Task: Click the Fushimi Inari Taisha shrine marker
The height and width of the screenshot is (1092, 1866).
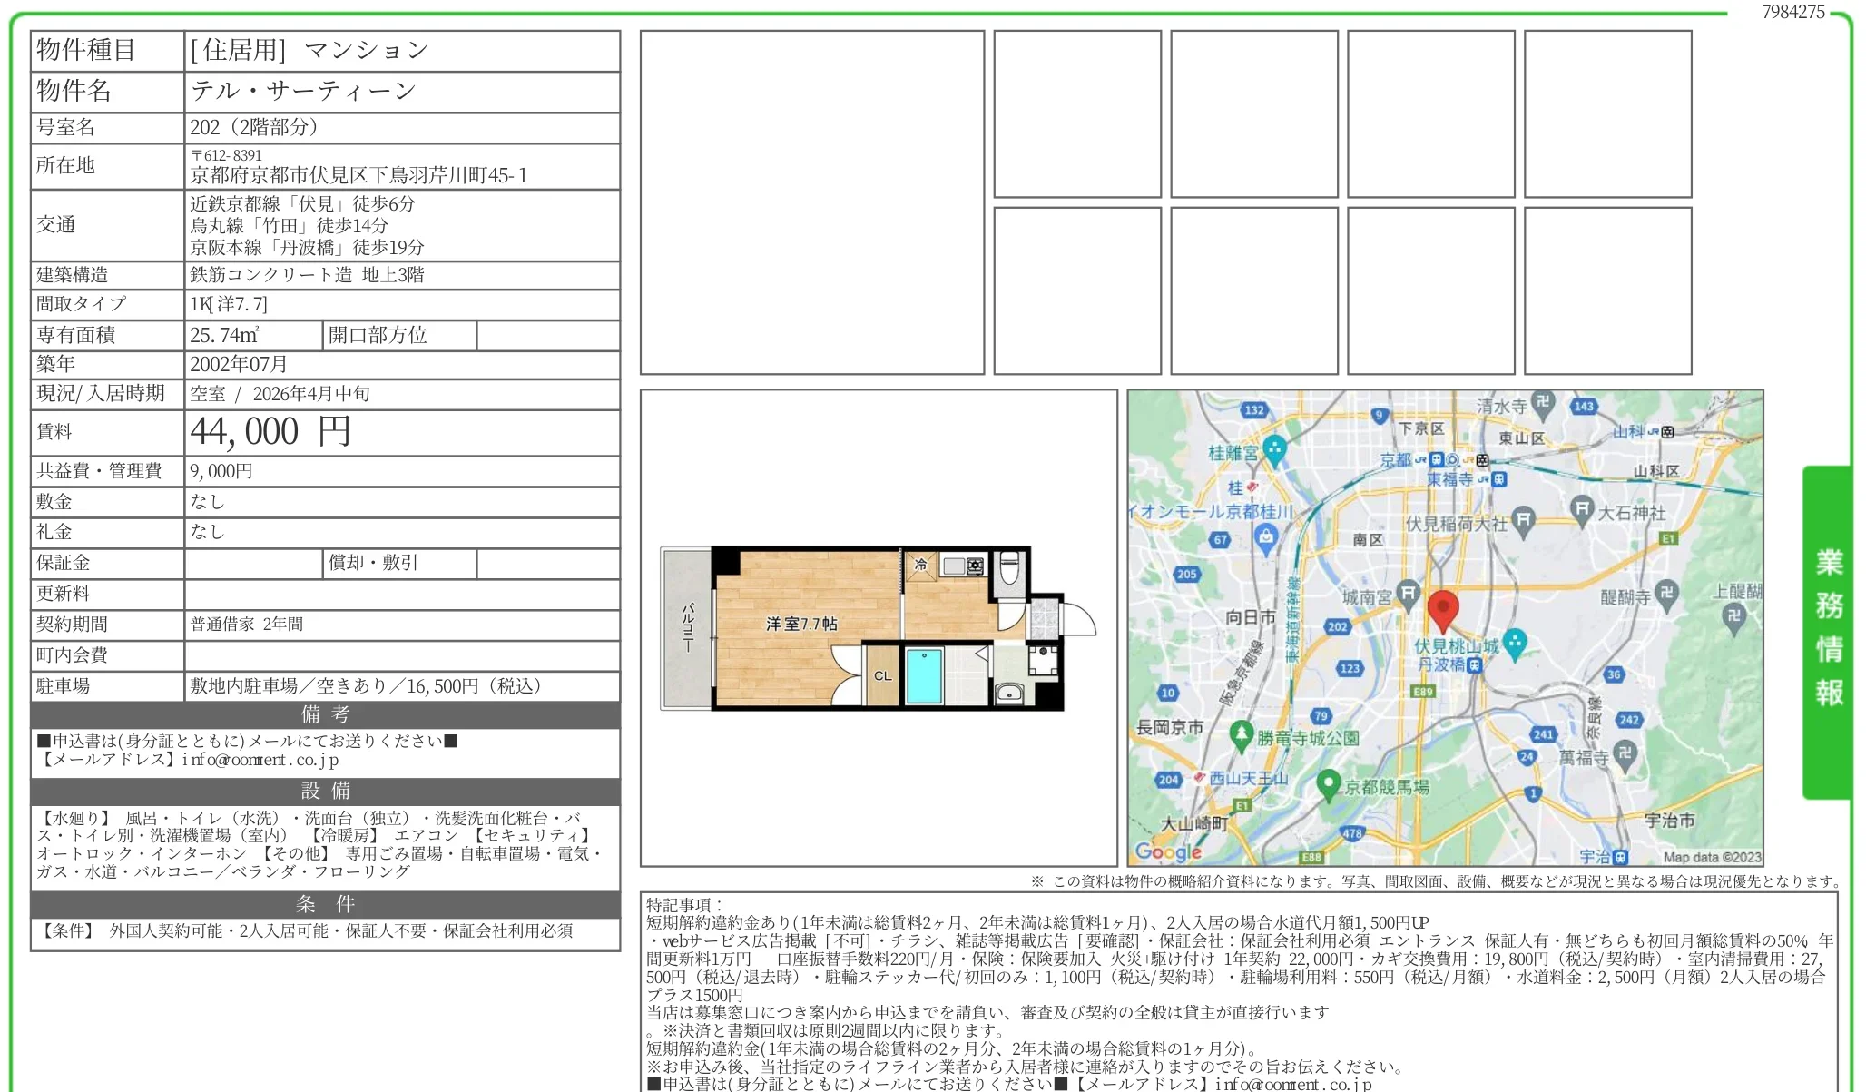Action: [x=1523, y=519]
